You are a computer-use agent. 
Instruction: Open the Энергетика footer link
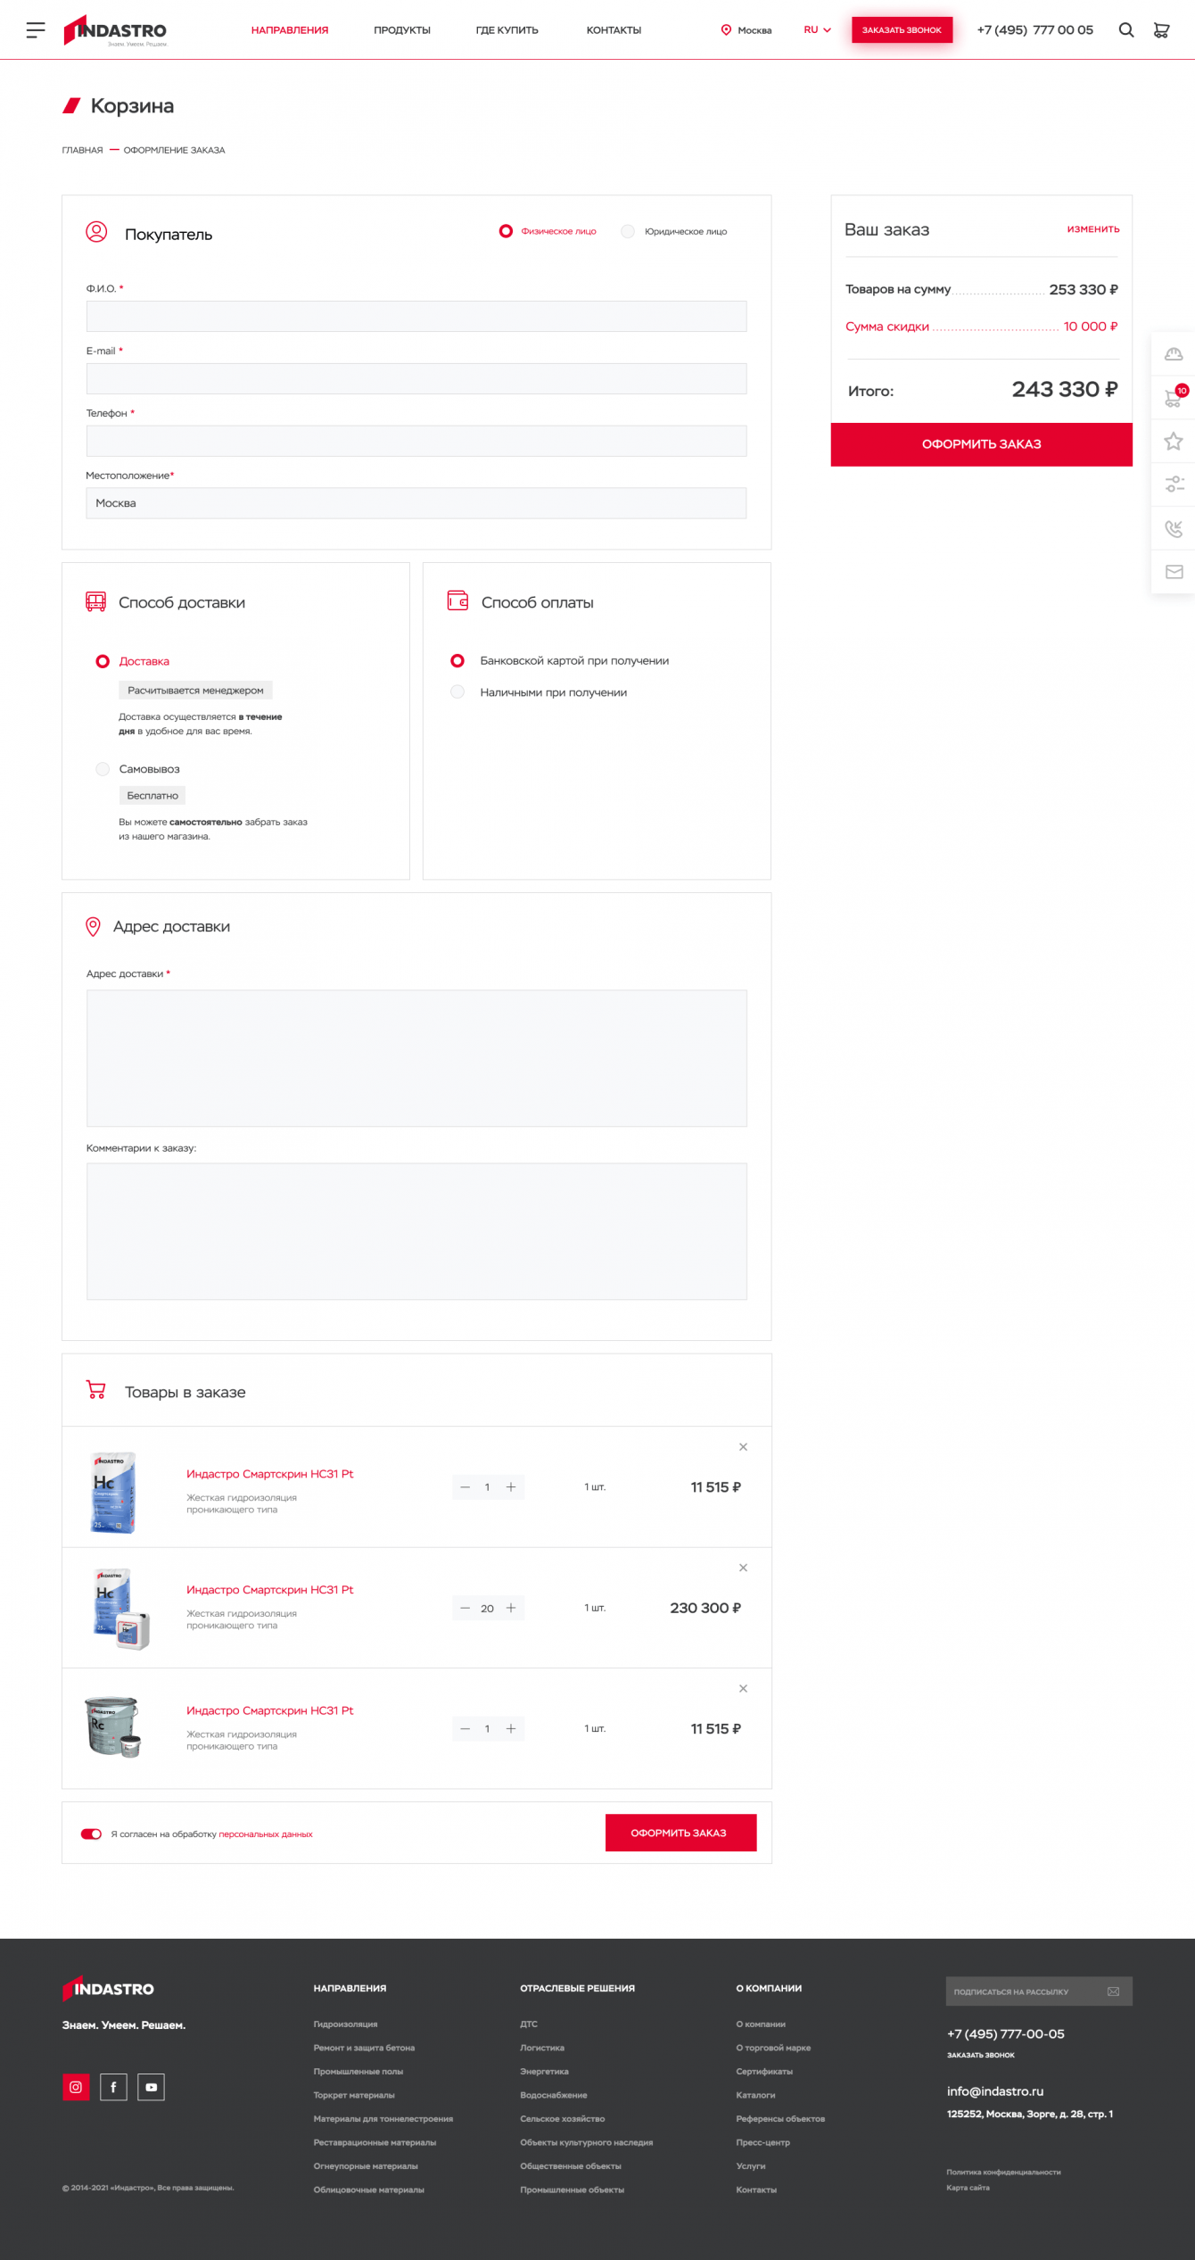point(544,2072)
